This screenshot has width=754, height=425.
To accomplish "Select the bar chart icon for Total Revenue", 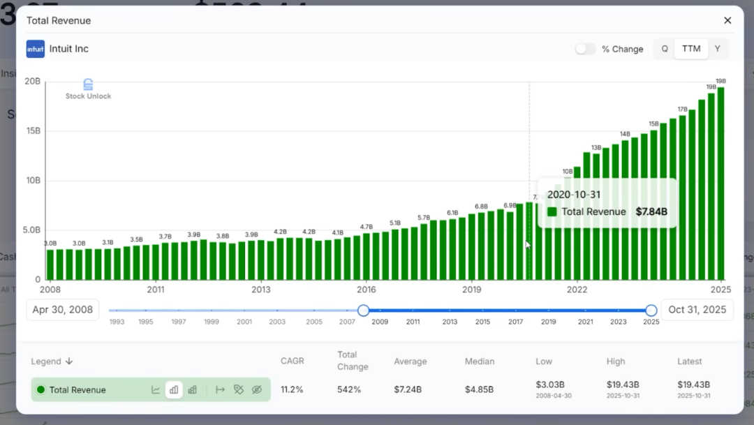I will click(x=174, y=390).
